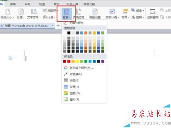Pick sky blue in 标准色 standard colors

[x=90, y=61]
